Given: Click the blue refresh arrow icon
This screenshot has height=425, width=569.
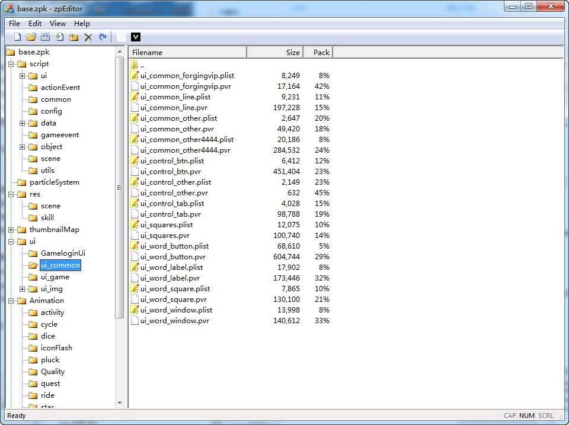Looking at the screenshot, I should click(x=103, y=37).
